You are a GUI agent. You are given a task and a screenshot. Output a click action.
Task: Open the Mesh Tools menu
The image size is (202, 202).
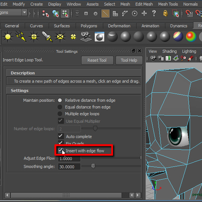168,4
